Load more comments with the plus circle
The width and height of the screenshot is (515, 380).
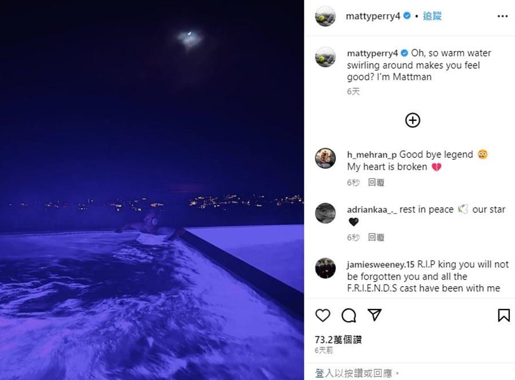tap(413, 120)
